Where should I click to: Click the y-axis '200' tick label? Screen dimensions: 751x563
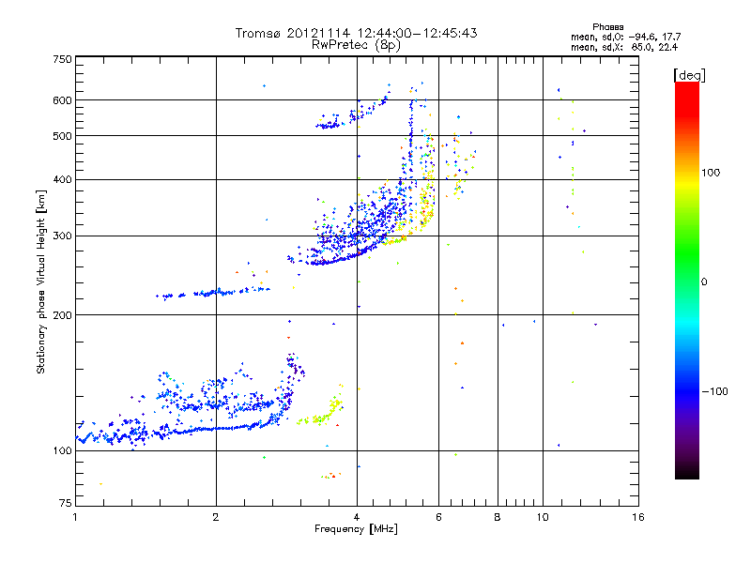[x=62, y=315]
